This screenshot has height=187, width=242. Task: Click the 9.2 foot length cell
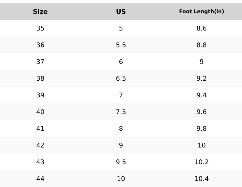click(x=201, y=78)
